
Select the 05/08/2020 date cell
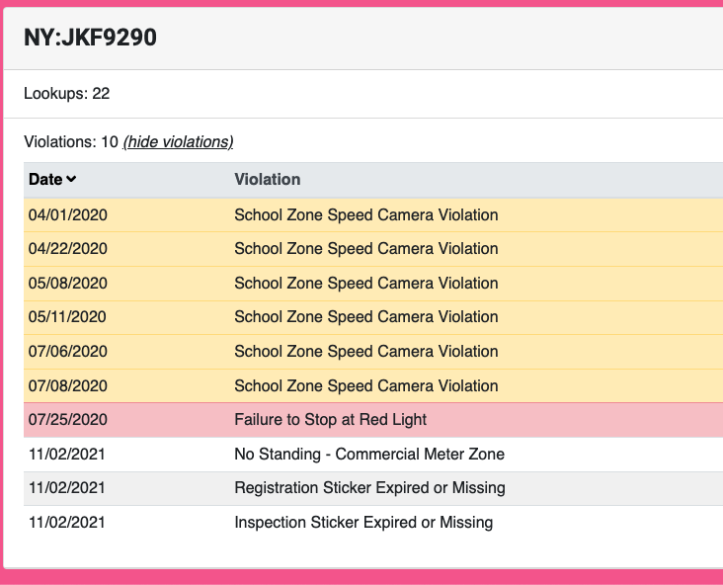point(68,283)
